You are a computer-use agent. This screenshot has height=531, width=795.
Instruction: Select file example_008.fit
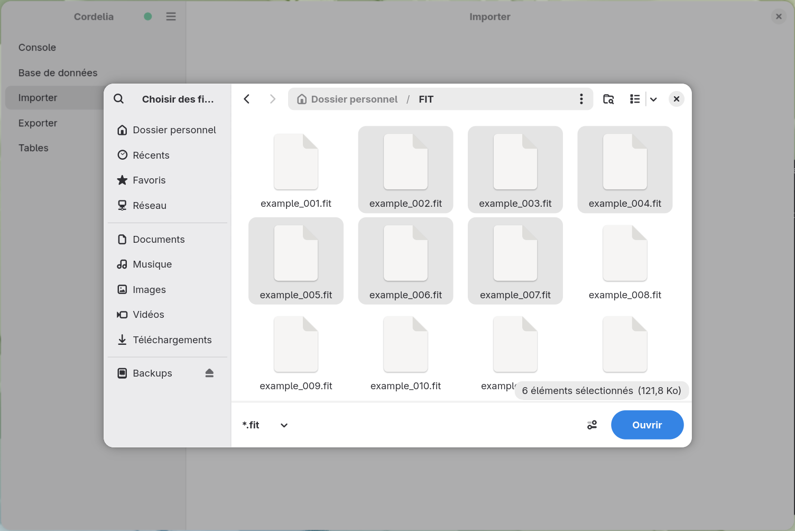(625, 261)
